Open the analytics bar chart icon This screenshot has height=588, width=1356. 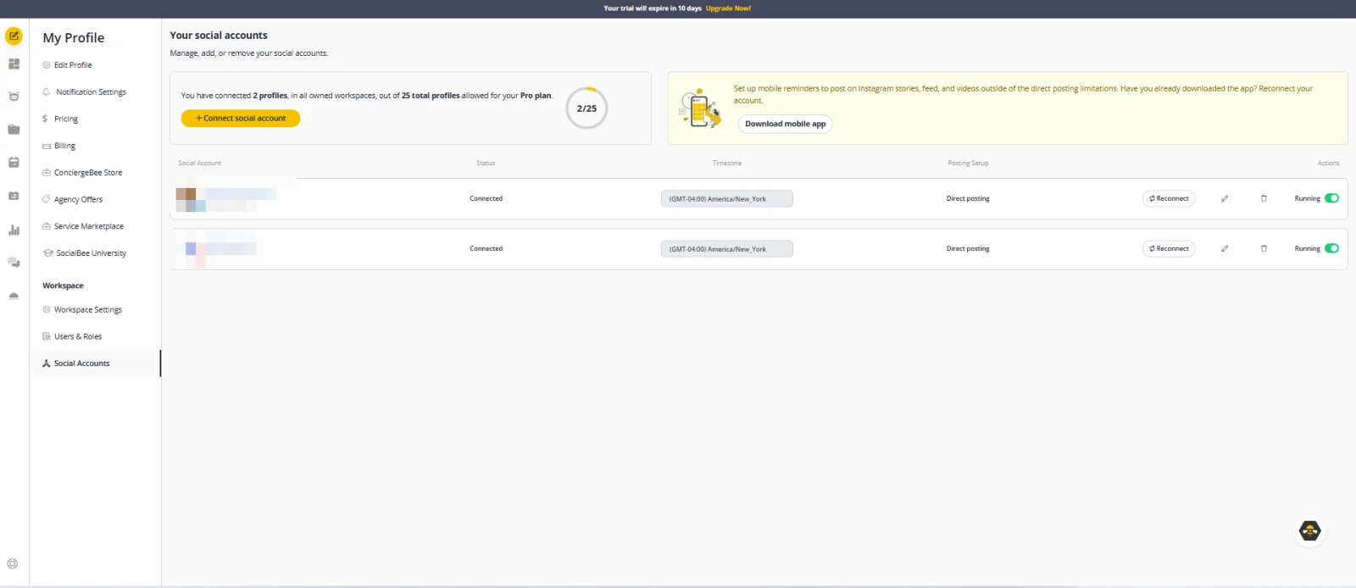14,230
